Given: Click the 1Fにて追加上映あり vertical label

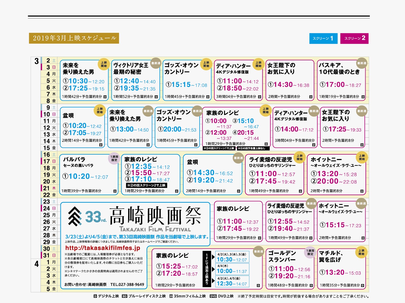Looking at the screenshot, I should 207,269.
